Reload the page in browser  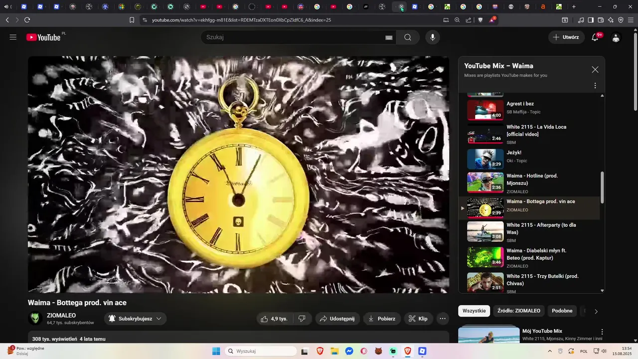coord(27,20)
